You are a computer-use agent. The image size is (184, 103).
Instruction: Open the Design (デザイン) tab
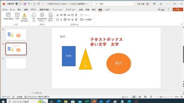point(34,10)
